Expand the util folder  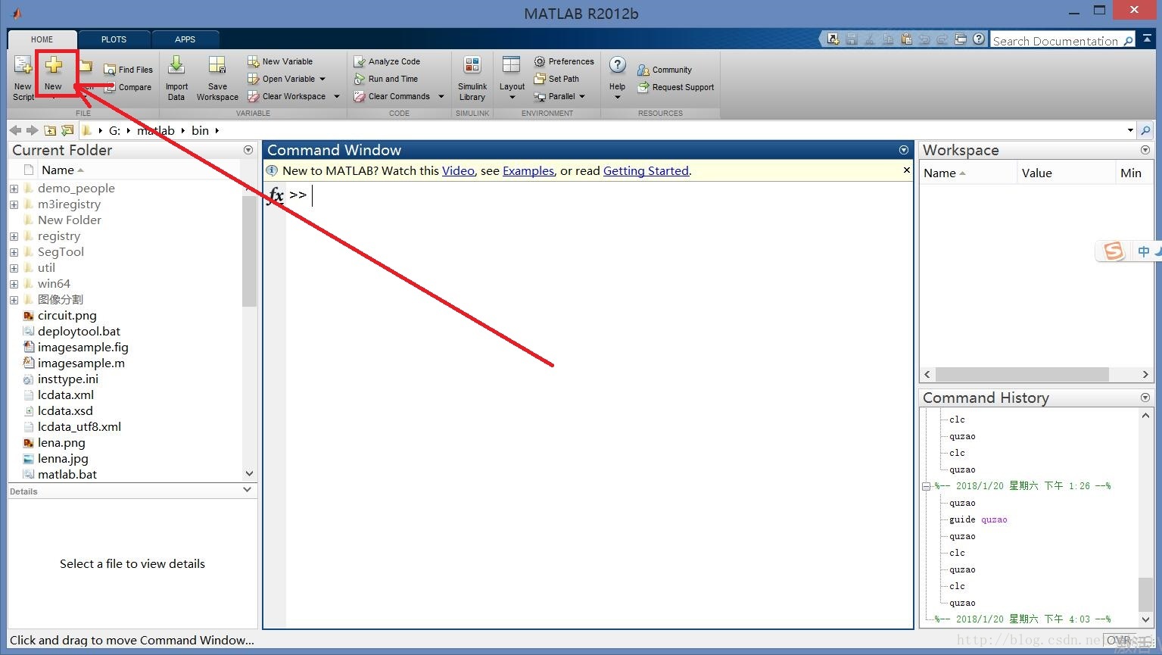click(14, 268)
